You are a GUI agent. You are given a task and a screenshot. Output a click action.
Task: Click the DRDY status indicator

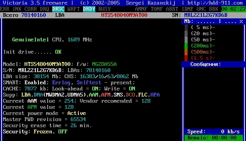tap(89, 9)
